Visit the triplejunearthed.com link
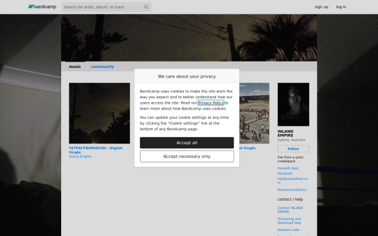 pos(292,181)
